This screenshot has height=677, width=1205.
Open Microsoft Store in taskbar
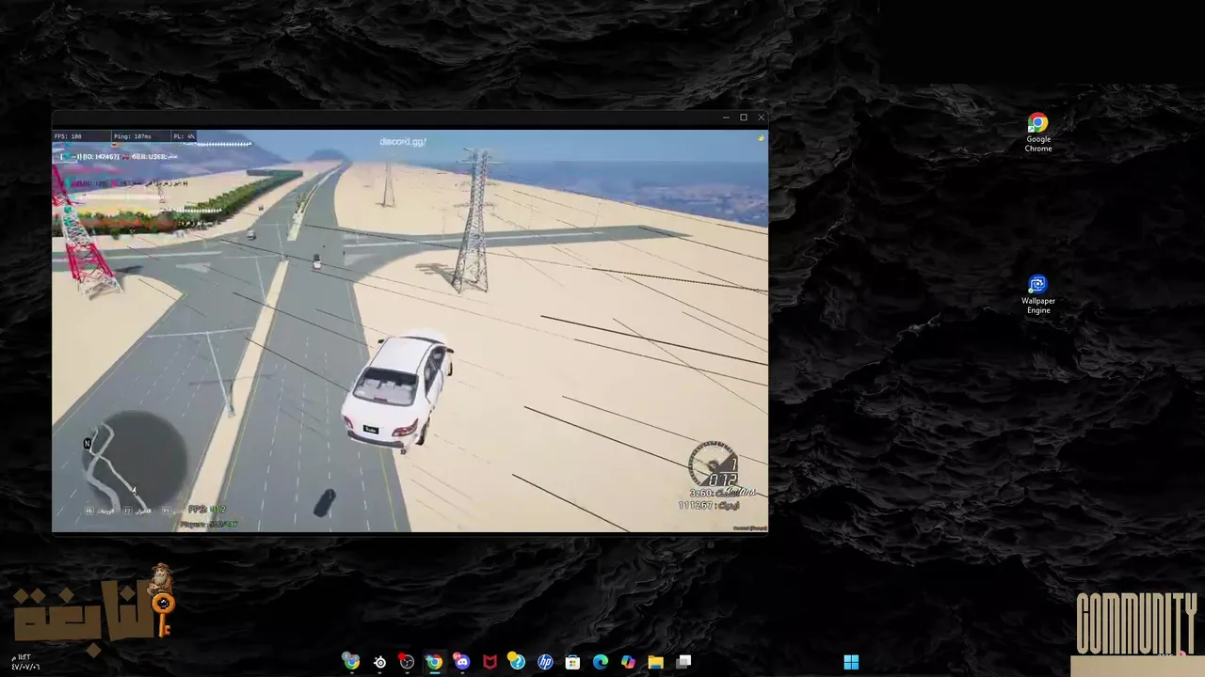[x=572, y=662]
